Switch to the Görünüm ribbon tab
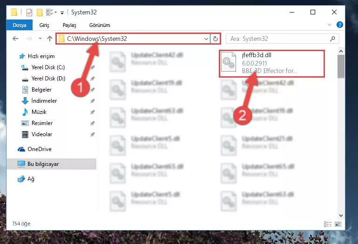This screenshot has width=358, height=244. (100, 25)
